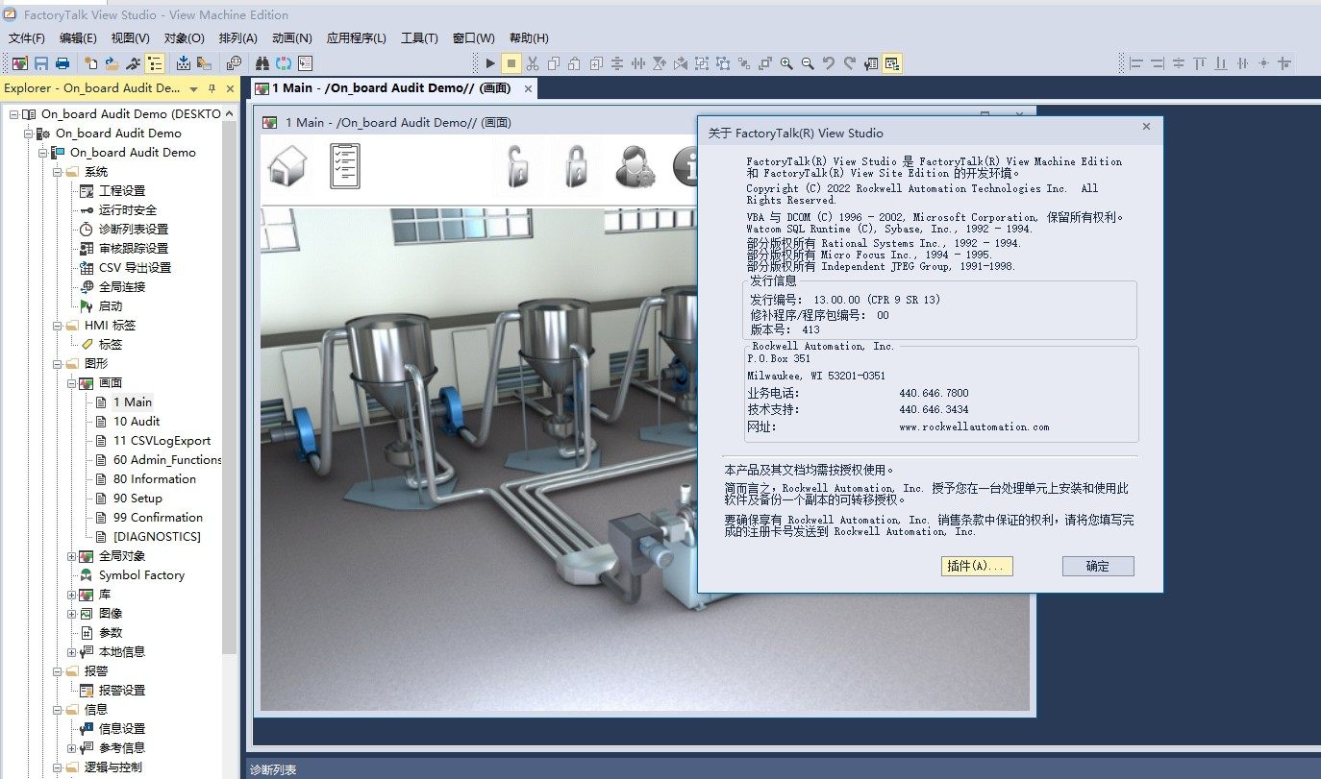Viewport: 1321px width, 779px height.
Task: Click the Stop test square button
Action: 511,63
